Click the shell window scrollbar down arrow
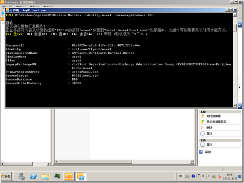 (235, 105)
